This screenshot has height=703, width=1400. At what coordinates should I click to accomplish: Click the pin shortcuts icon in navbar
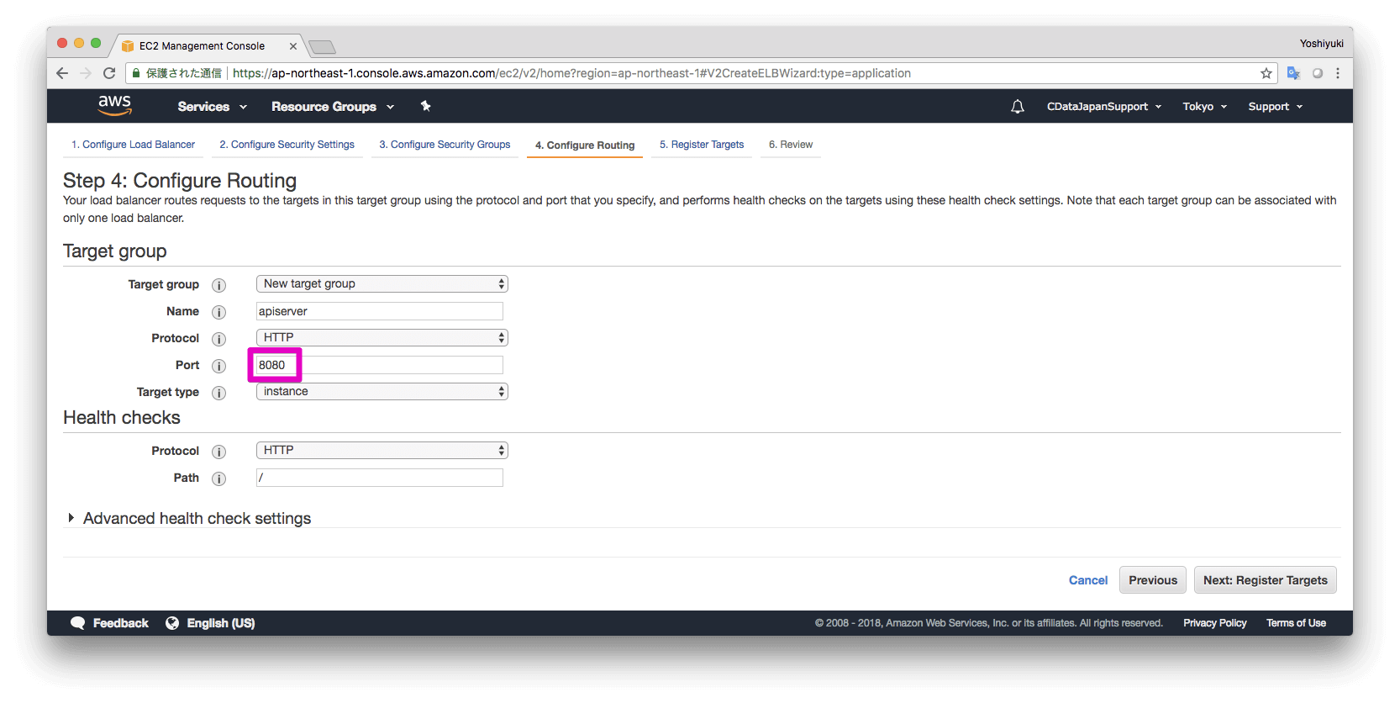[426, 106]
